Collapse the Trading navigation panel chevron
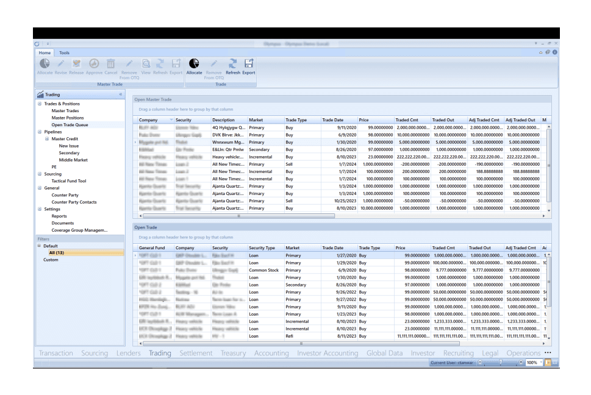This screenshot has width=591, height=395. [121, 94]
